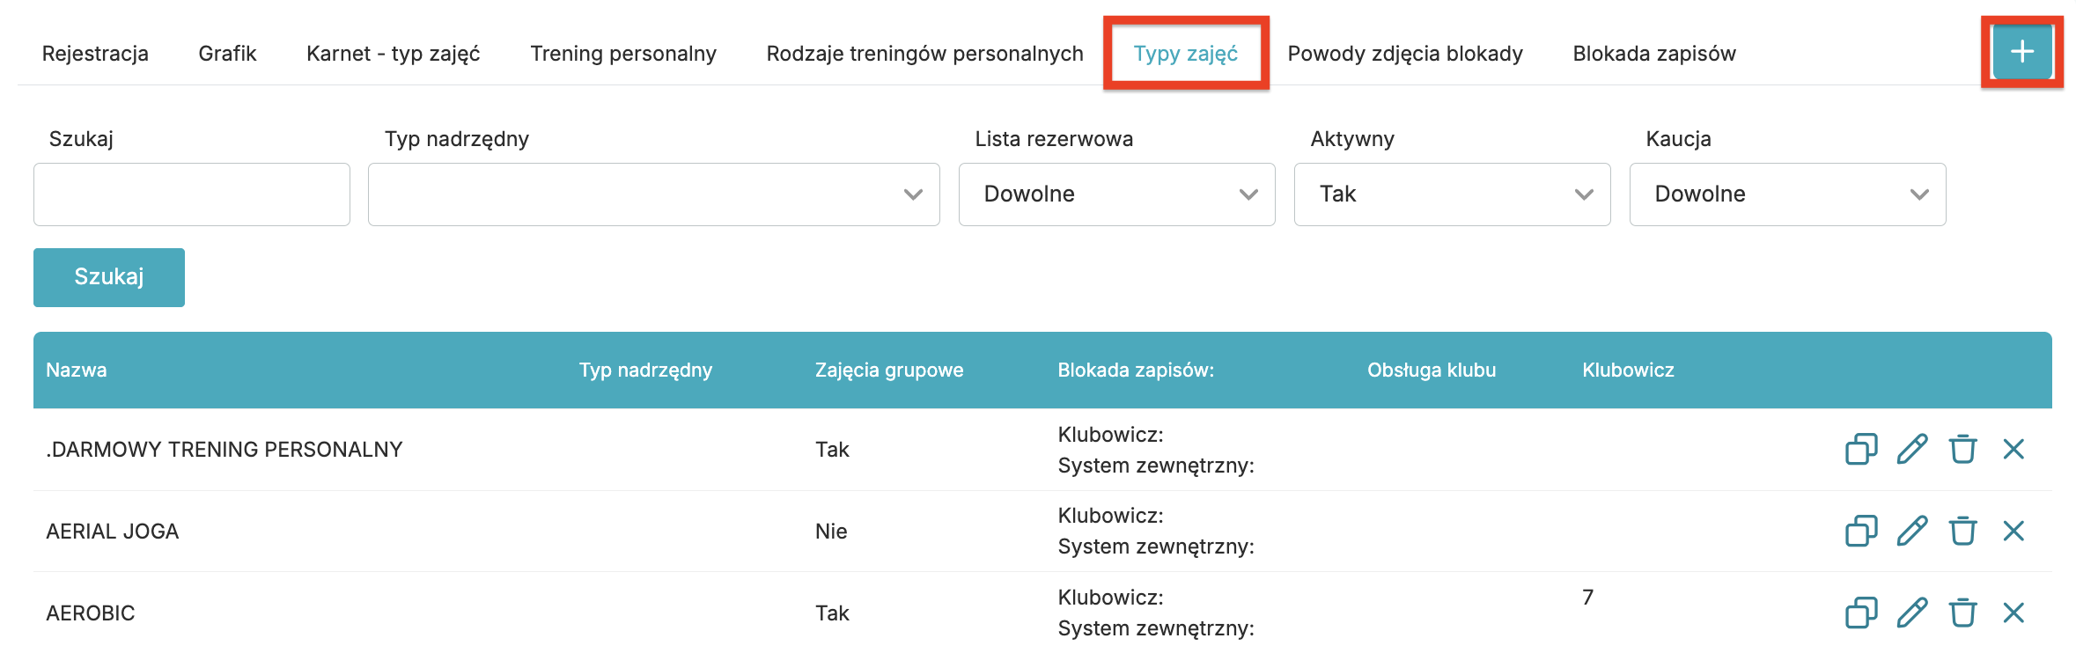Screen dimensions: 2076x653
Task: Go to the Blokada zapisów tab
Action: 1654,54
